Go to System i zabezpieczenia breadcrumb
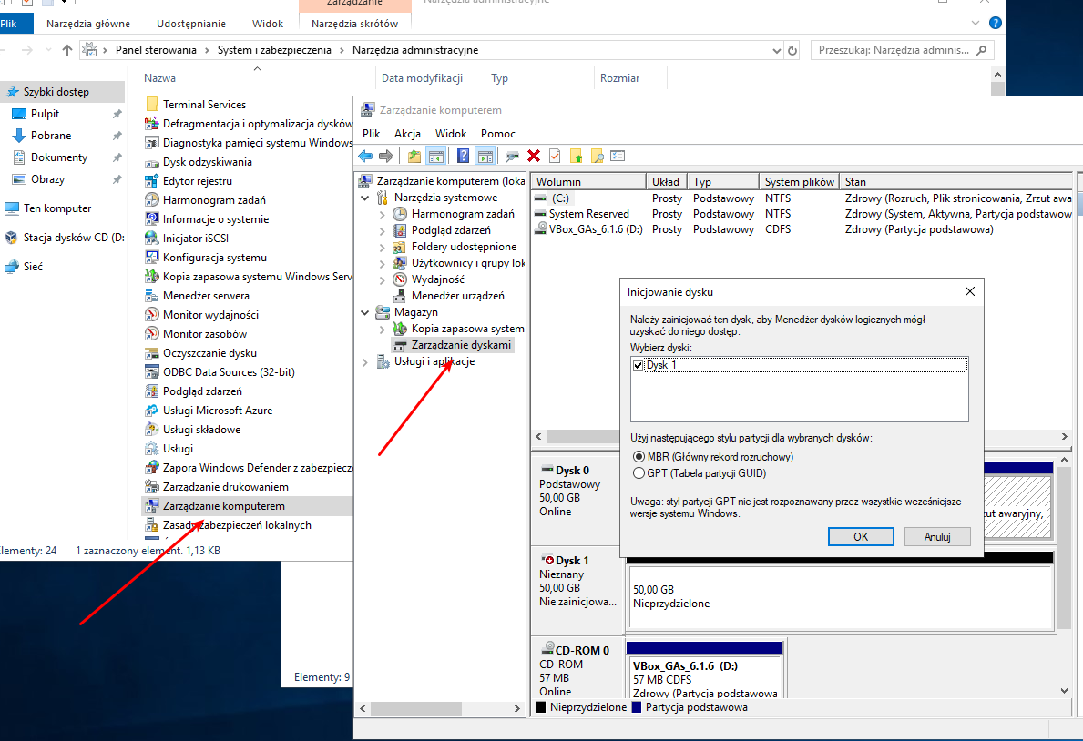The width and height of the screenshot is (1083, 741). pyautogui.click(x=274, y=50)
